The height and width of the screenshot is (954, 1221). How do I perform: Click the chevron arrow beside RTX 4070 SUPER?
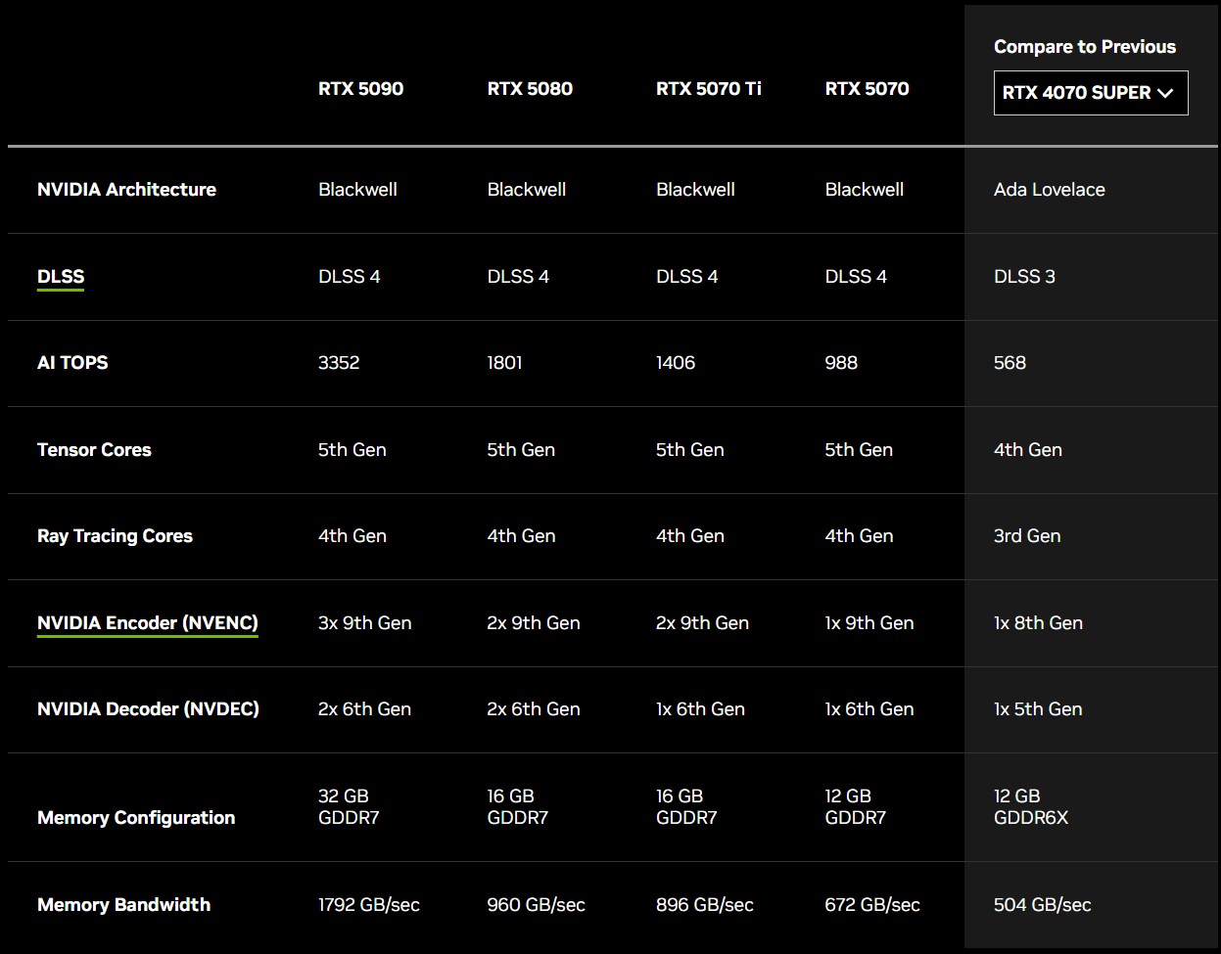[1165, 93]
